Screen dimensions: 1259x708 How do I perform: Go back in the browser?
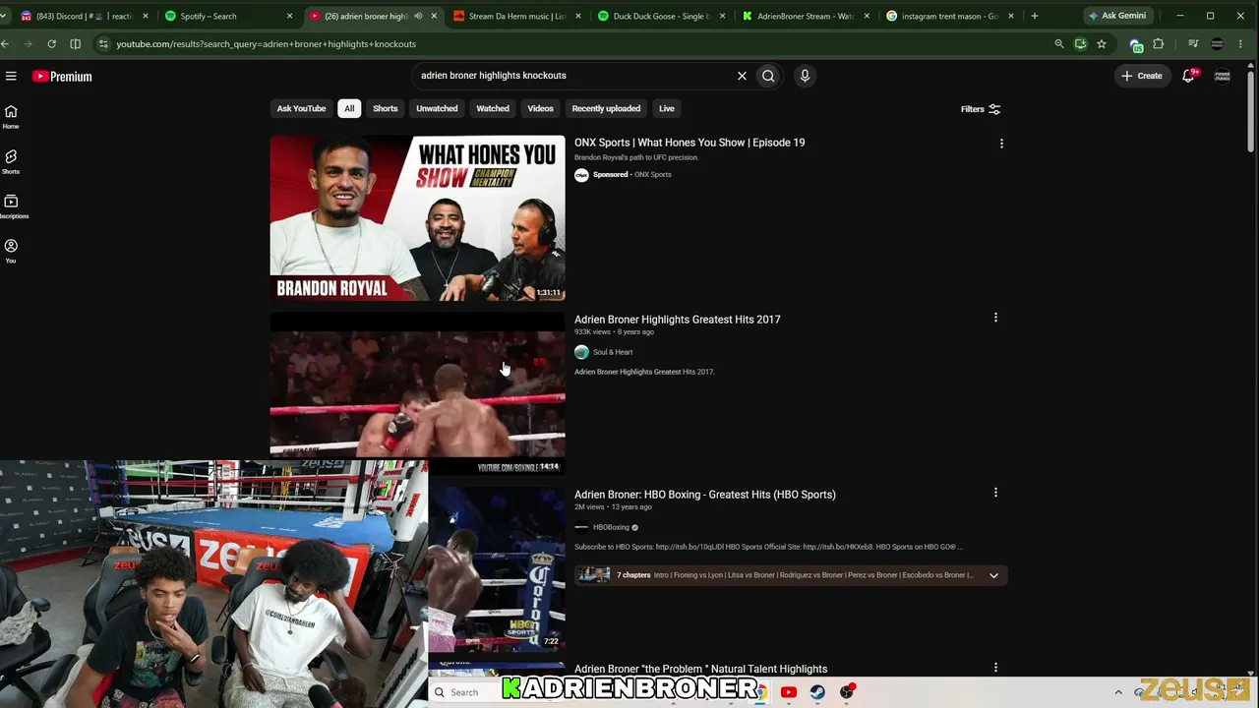point(5,43)
